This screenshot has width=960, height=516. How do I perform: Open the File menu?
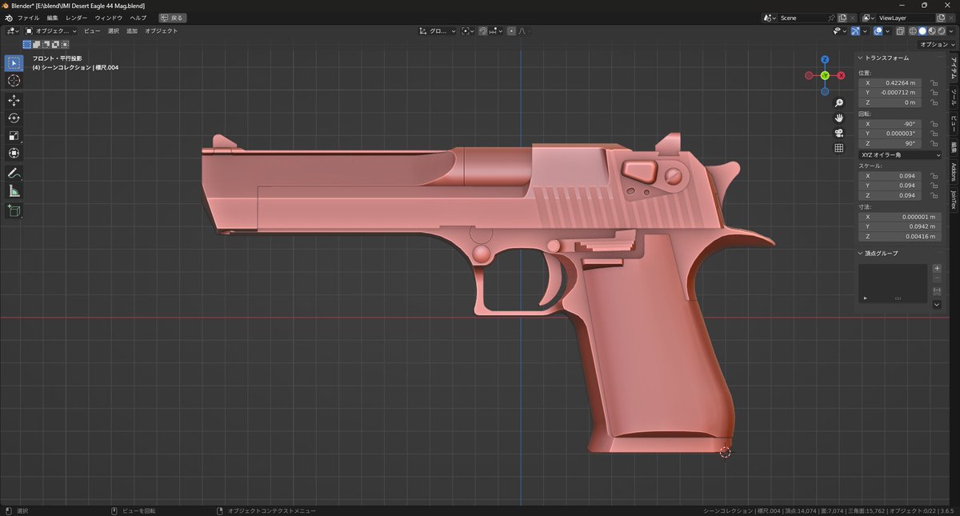(x=28, y=18)
